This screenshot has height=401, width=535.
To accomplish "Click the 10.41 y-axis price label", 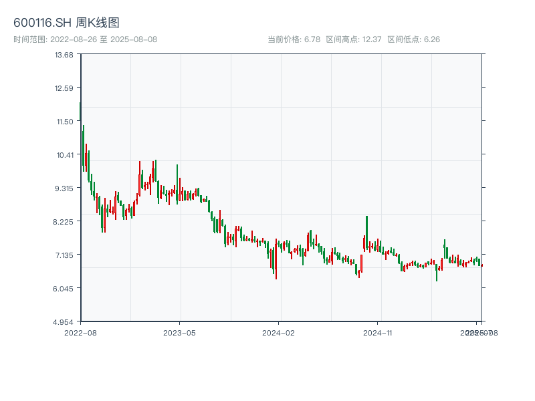I will click(x=64, y=154).
